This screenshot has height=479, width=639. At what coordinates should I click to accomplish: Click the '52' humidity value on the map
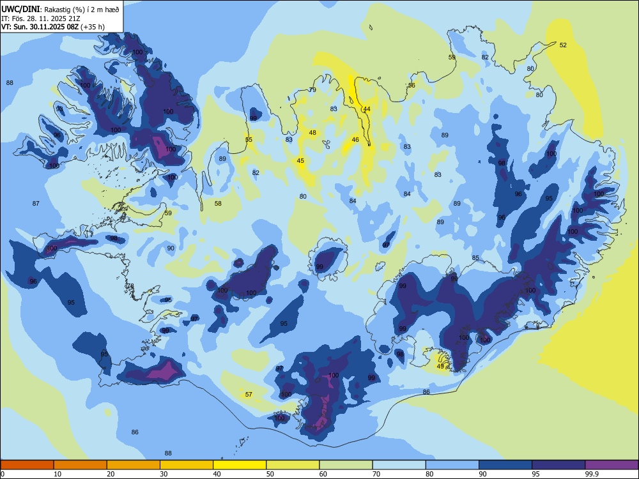click(563, 45)
